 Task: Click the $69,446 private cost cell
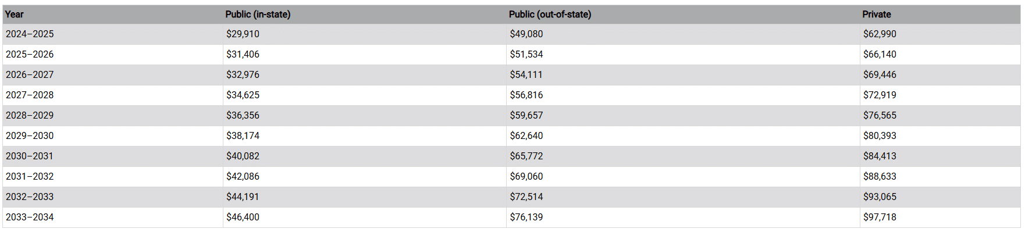coord(940,75)
